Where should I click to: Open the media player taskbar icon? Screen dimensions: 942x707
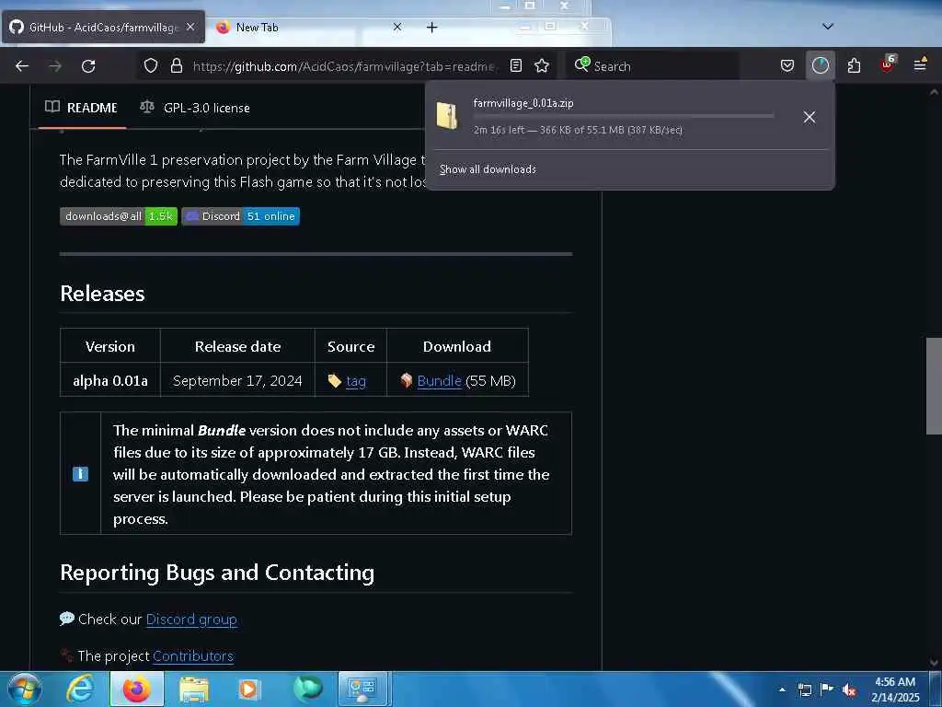tap(248, 689)
